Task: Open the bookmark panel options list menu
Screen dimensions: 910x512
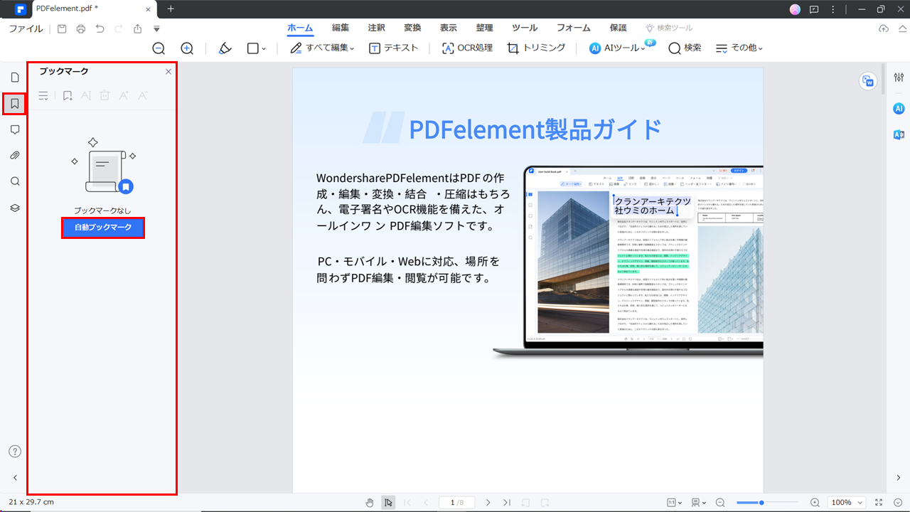Action: [x=43, y=95]
